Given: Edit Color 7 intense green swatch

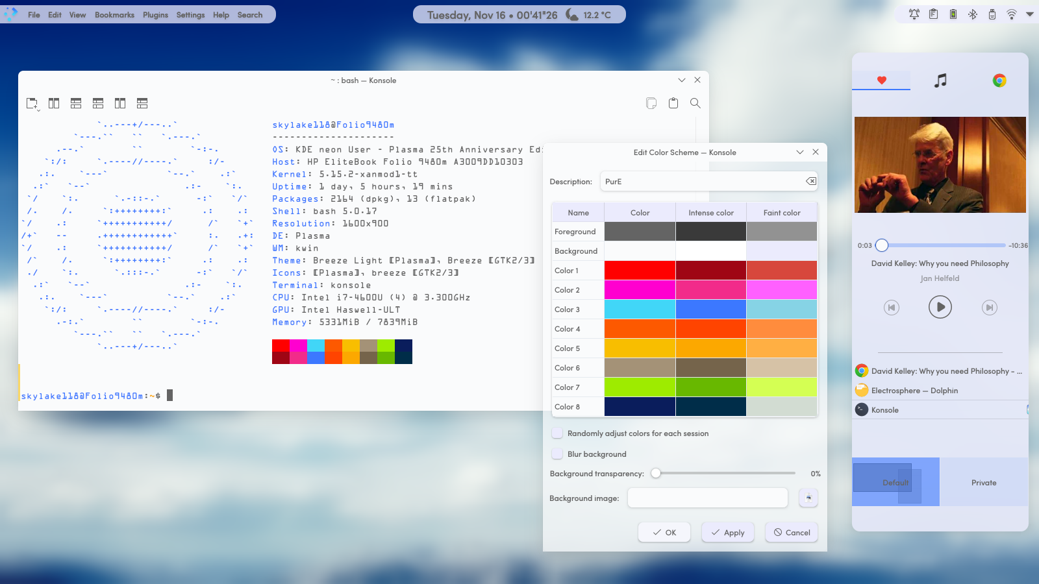Looking at the screenshot, I should click(x=711, y=387).
